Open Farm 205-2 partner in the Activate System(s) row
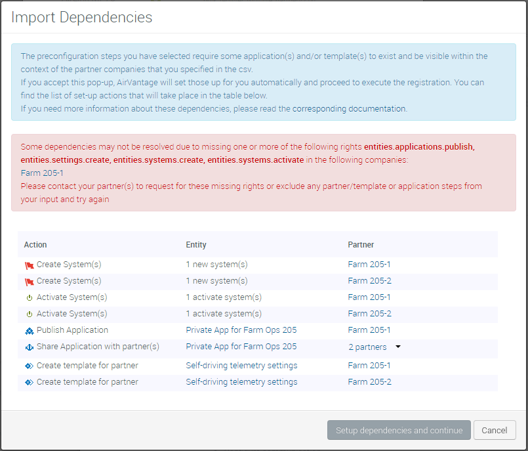The image size is (528, 451). (x=369, y=314)
